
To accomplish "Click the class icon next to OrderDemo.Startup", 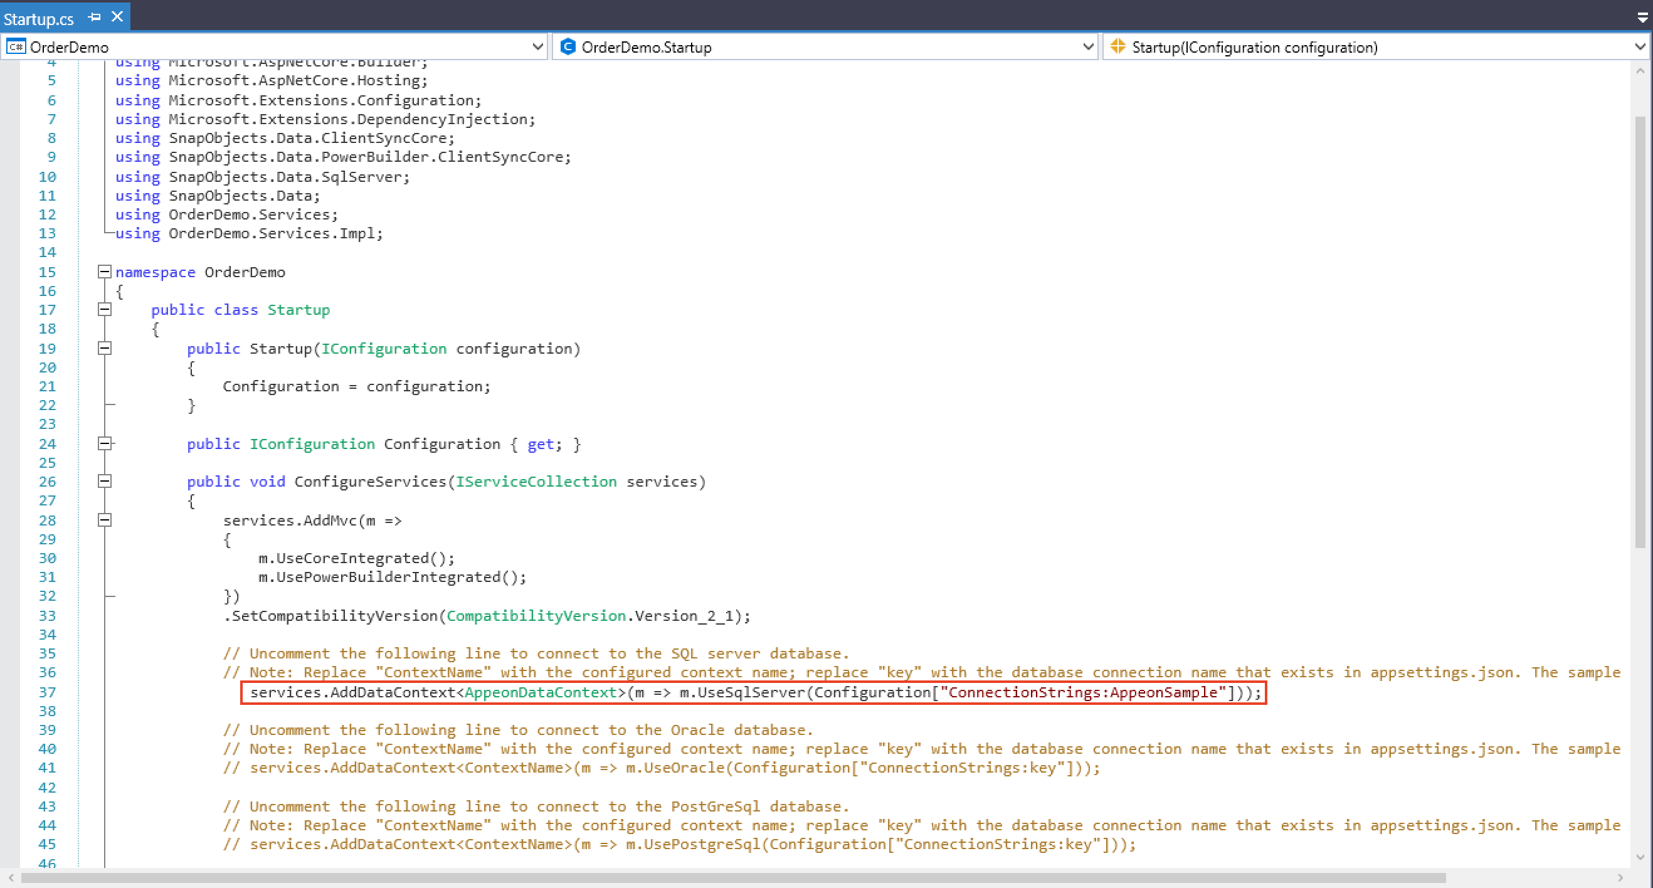I will click(568, 46).
